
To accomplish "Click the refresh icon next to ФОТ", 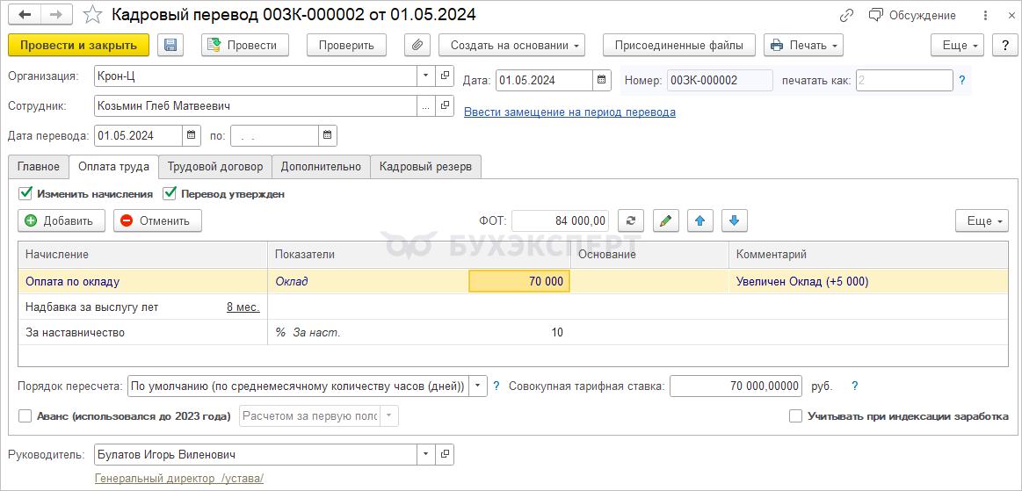I will coord(631,221).
